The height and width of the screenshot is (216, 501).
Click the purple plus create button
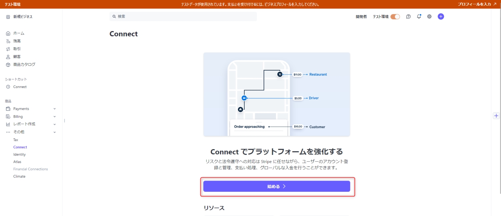coord(441,16)
